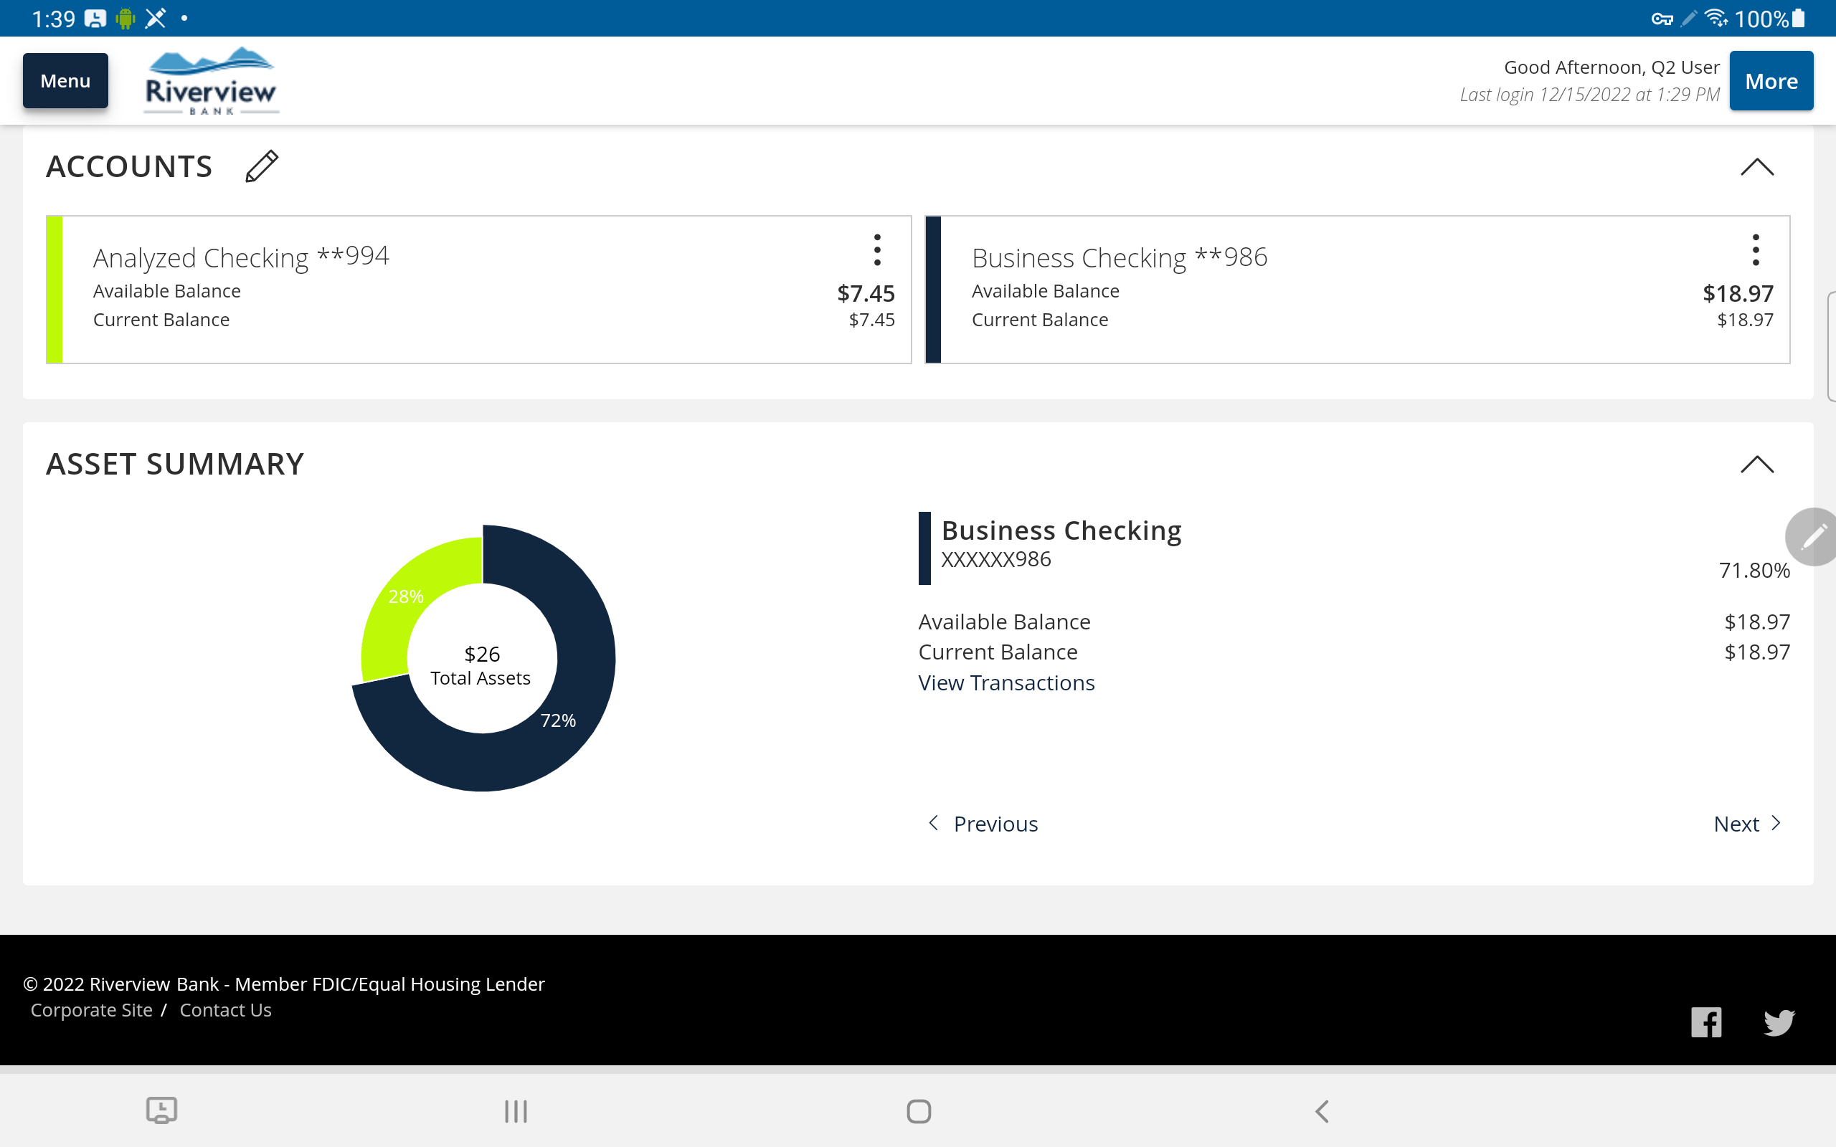Tap the Android back button

1322,1111
